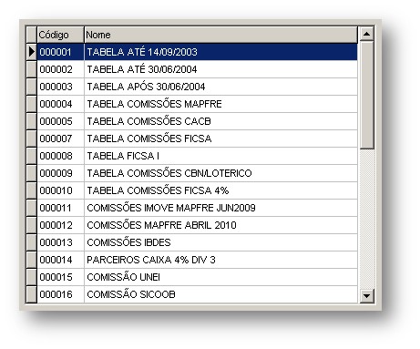
Task: Click the row selector box beside code 000010
Action: coord(31,190)
